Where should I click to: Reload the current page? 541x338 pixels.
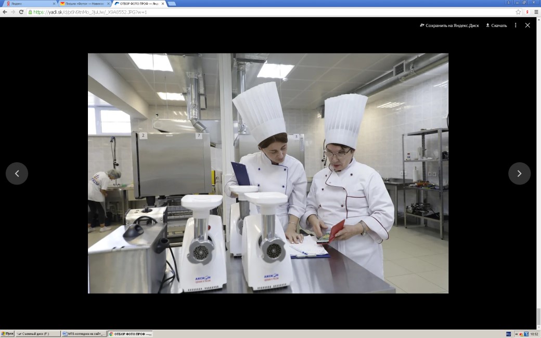(x=21, y=12)
